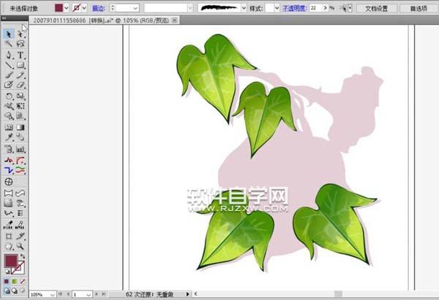Select the Symbol Sprayer tool
This screenshot has height=300, width=439.
[9, 149]
